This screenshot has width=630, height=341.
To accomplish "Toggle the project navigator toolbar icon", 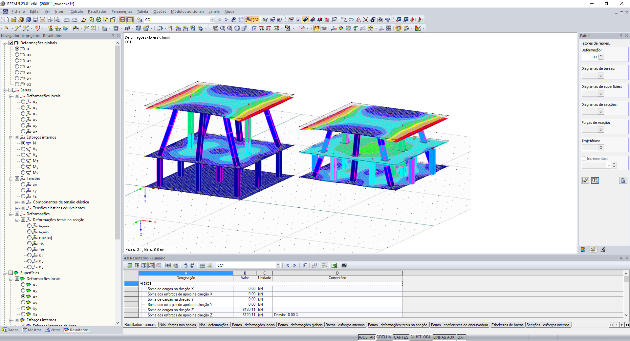I will coord(123,20).
